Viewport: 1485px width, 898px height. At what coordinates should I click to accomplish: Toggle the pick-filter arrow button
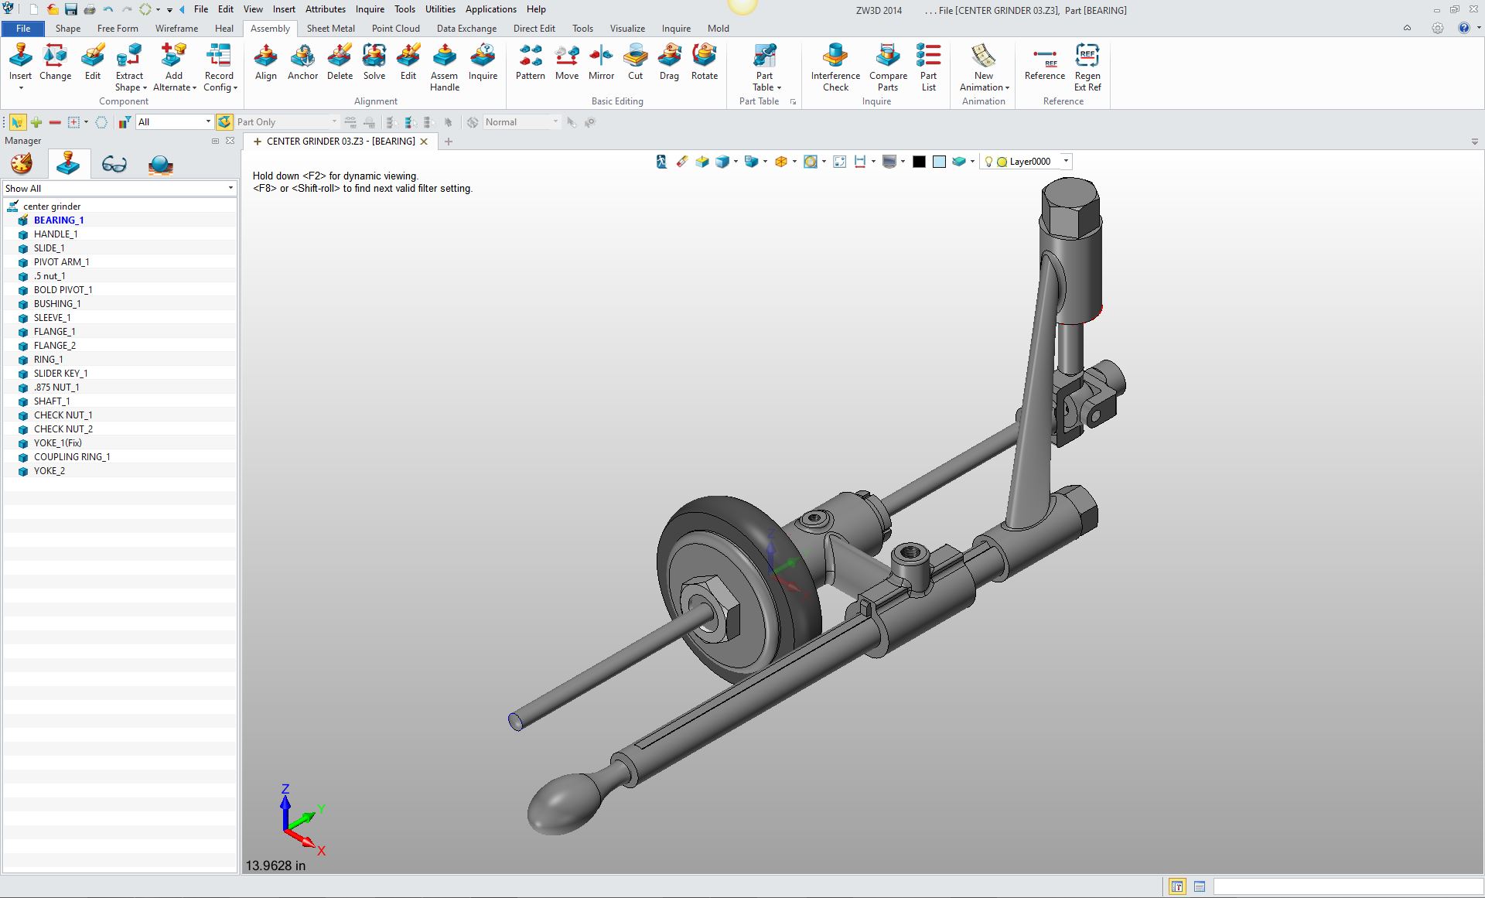(17, 122)
